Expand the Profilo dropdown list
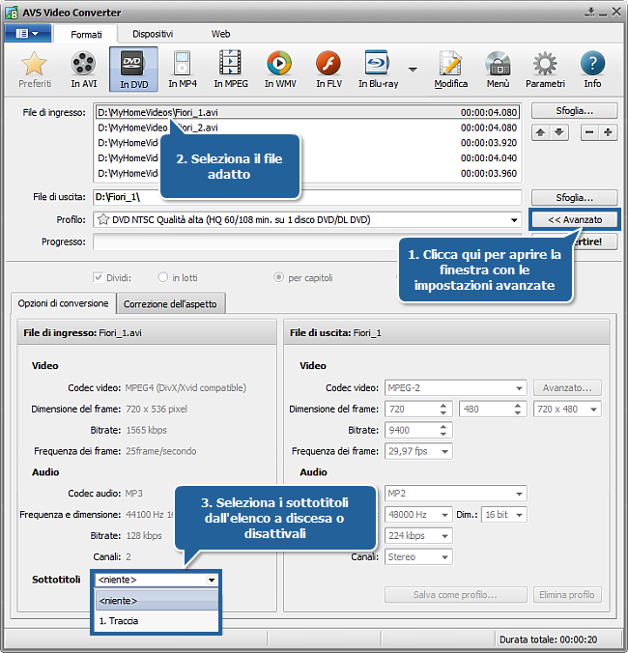 [515, 219]
